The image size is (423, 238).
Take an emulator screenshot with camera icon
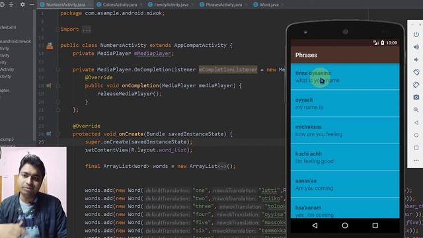pos(416,97)
